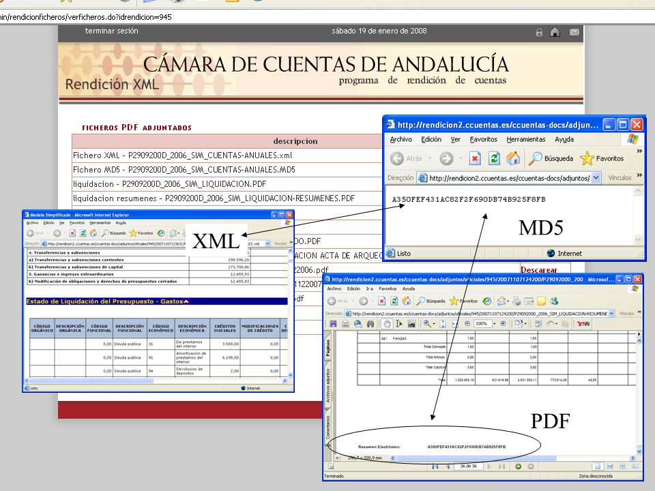This screenshot has width=655, height=491.
Task: Click the home icon in the Cámara de Cuentas header
Action: point(555,32)
